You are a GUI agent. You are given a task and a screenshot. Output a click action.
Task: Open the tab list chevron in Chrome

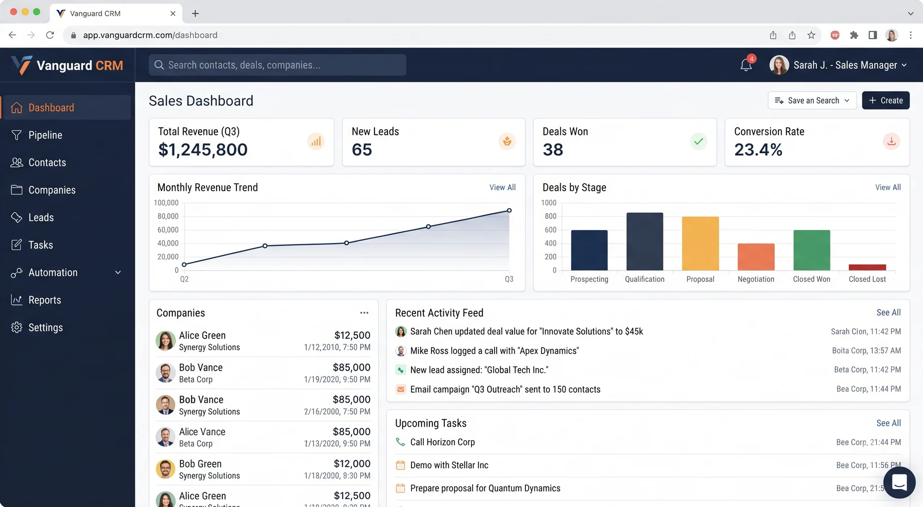pos(911,13)
